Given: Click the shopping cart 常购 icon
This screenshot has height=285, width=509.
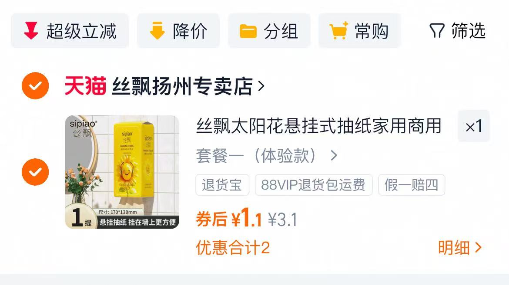Looking at the screenshot, I should (x=339, y=31).
